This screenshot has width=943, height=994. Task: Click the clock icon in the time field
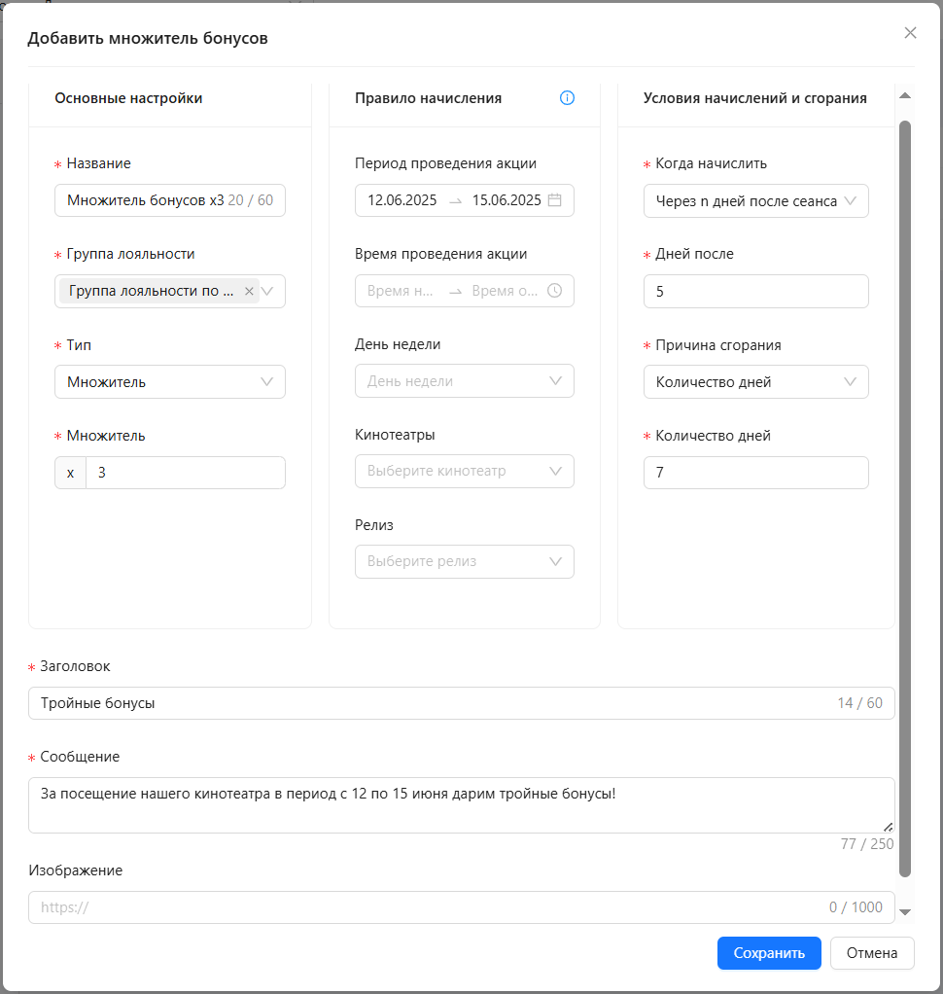click(554, 291)
